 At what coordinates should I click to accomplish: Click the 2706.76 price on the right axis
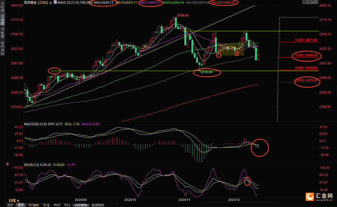click(x=325, y=34)
